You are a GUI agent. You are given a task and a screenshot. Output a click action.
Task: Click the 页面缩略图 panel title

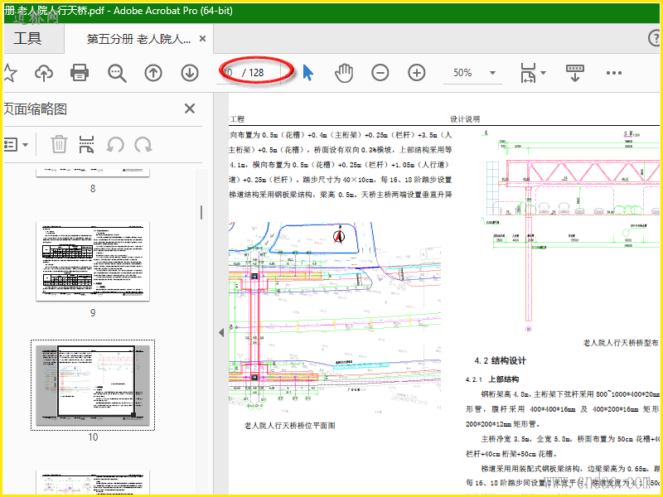(36, 109)
